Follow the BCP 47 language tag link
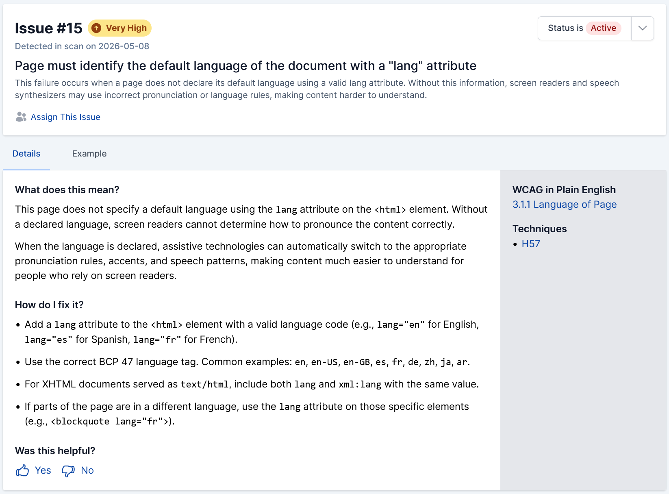 click(x=148, y=362)
